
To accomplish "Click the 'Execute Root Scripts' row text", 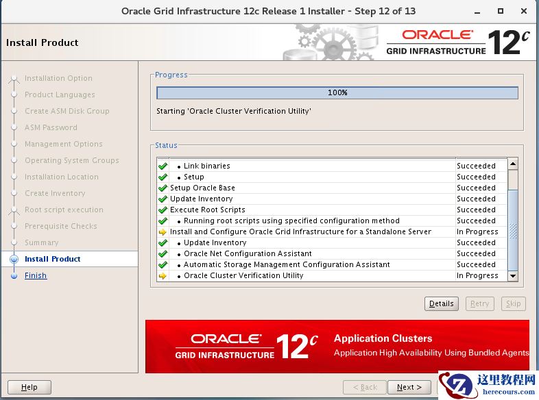I will pos(208,210).
